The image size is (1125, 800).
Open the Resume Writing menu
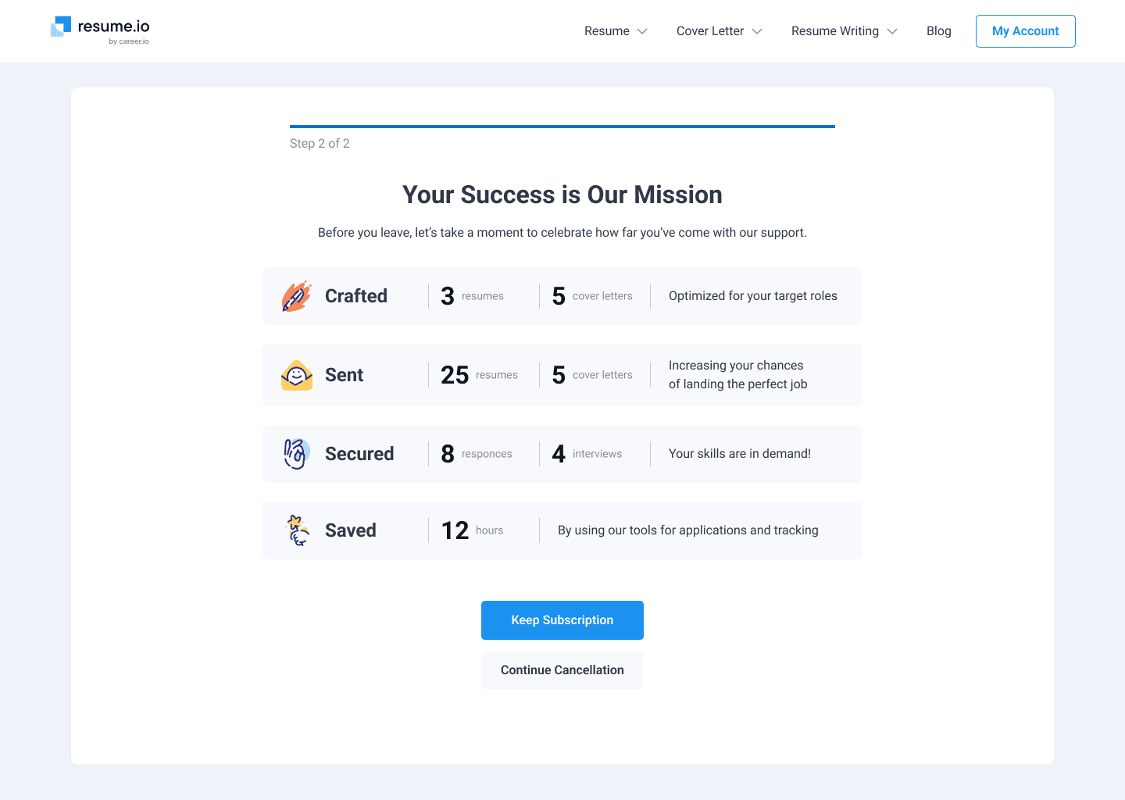(844, 31)
